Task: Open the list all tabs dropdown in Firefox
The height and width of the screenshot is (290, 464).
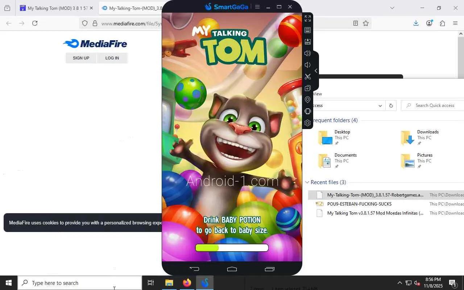Action: (392, 8)
